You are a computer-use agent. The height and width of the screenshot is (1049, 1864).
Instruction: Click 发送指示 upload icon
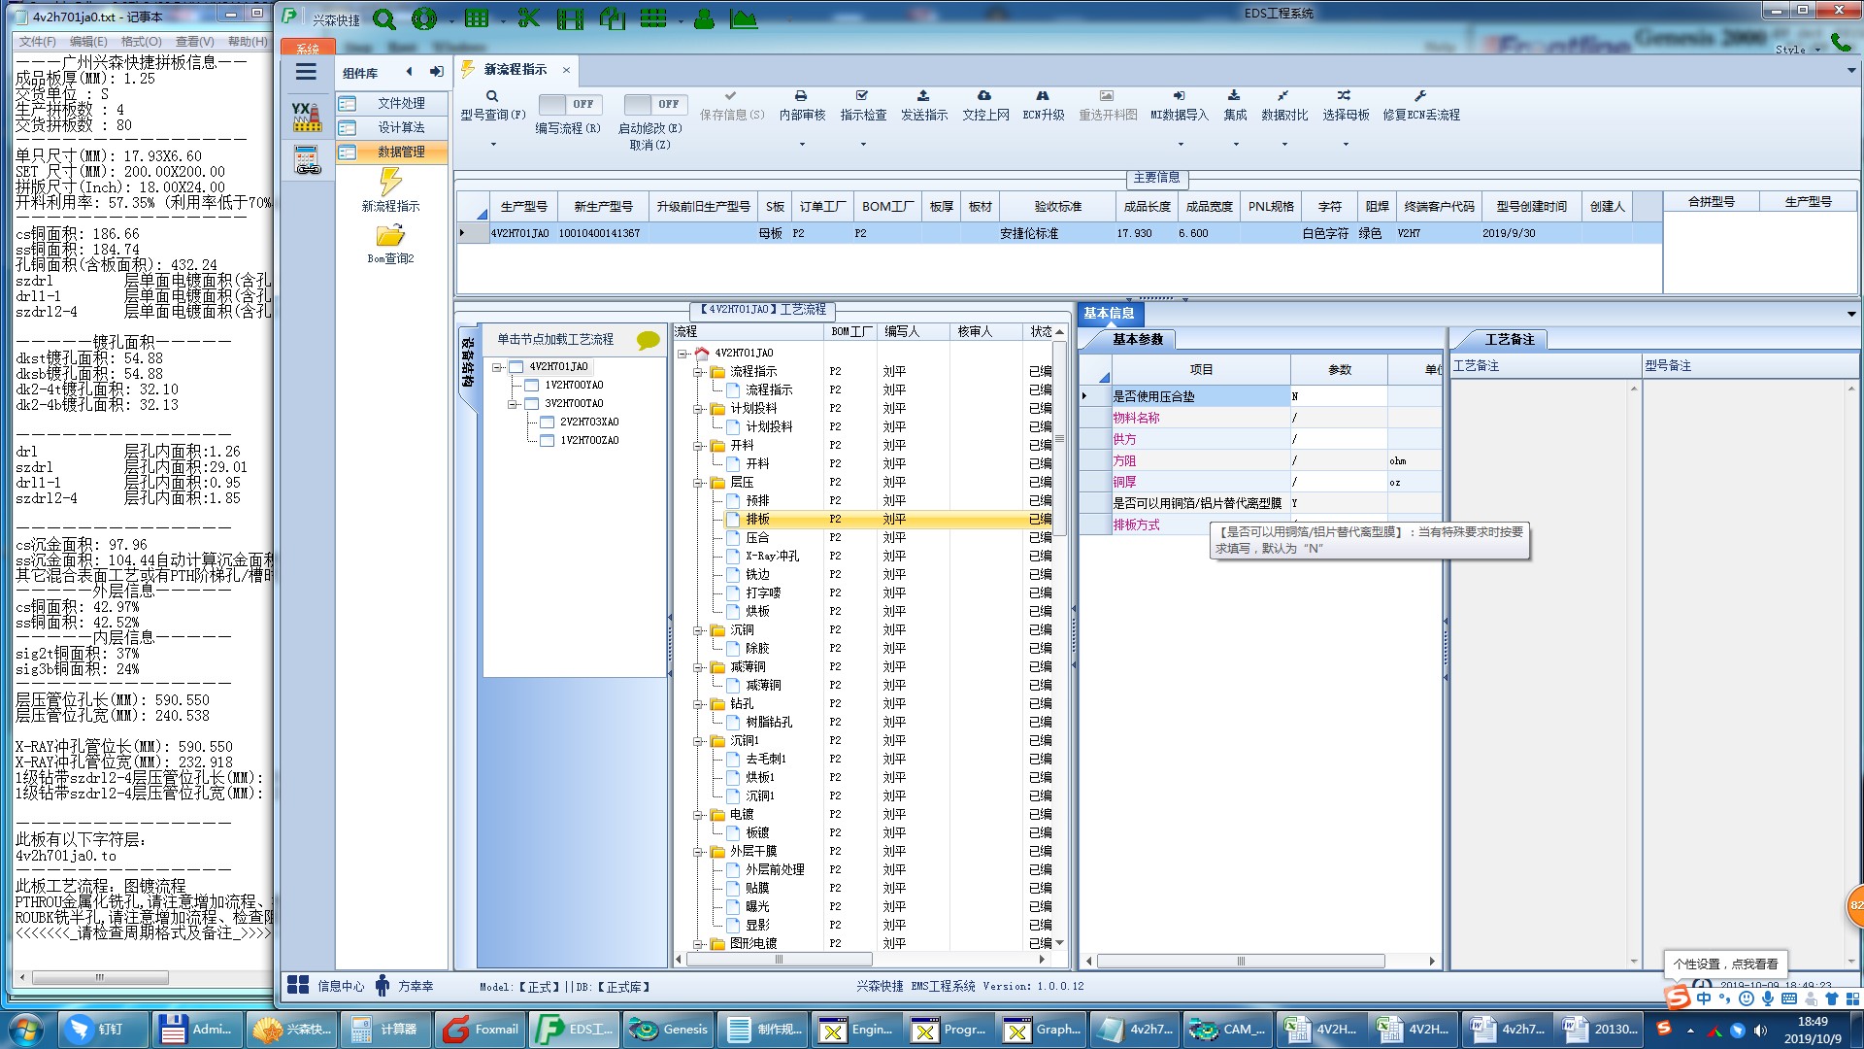(x=923, y=96)
